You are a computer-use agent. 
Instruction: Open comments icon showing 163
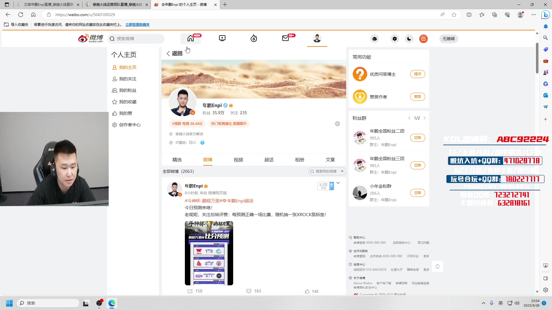(x=254, y=291)
